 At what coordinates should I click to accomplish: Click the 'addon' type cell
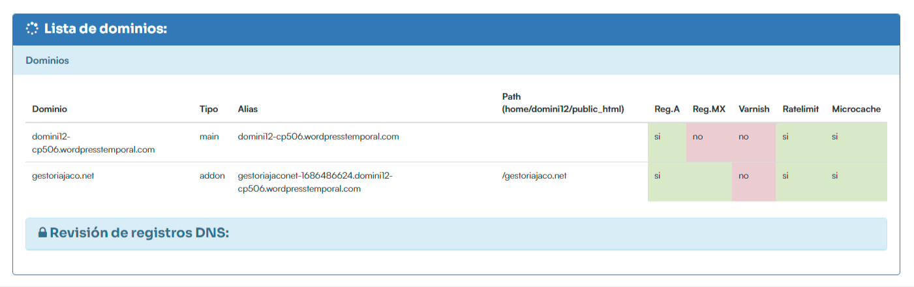click(x=212, y=176)
